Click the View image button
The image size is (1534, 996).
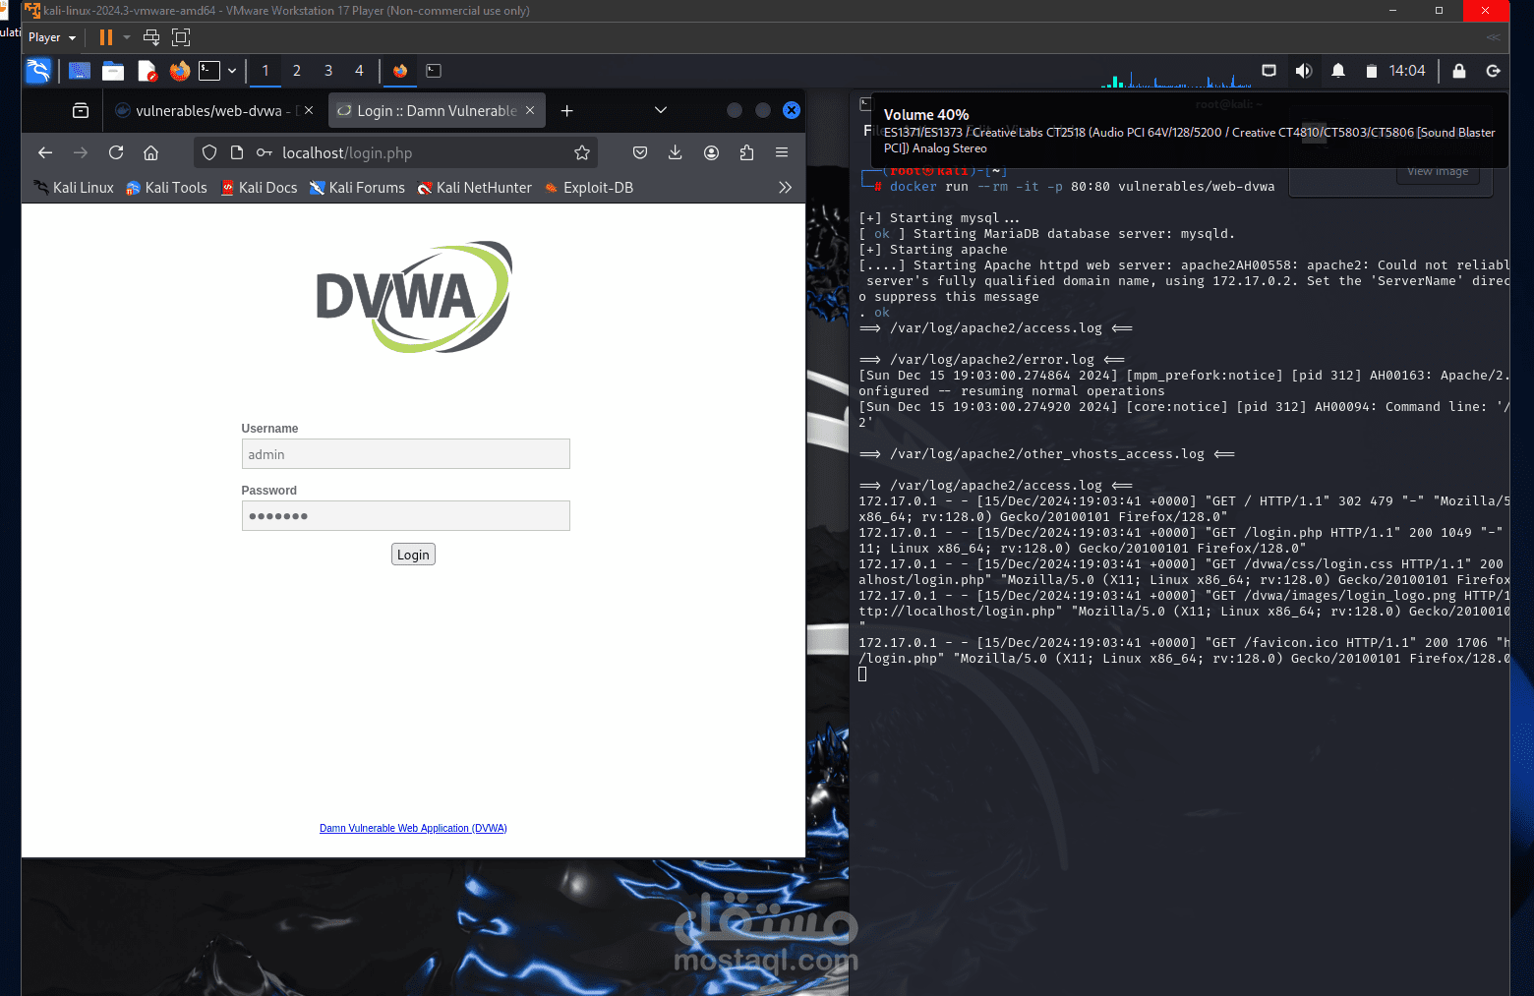(1438, 171)
